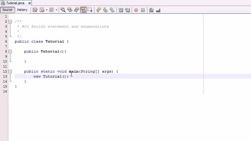Switch to the Source view
Viewport: 251px width, 141px height.
point(7,10)
